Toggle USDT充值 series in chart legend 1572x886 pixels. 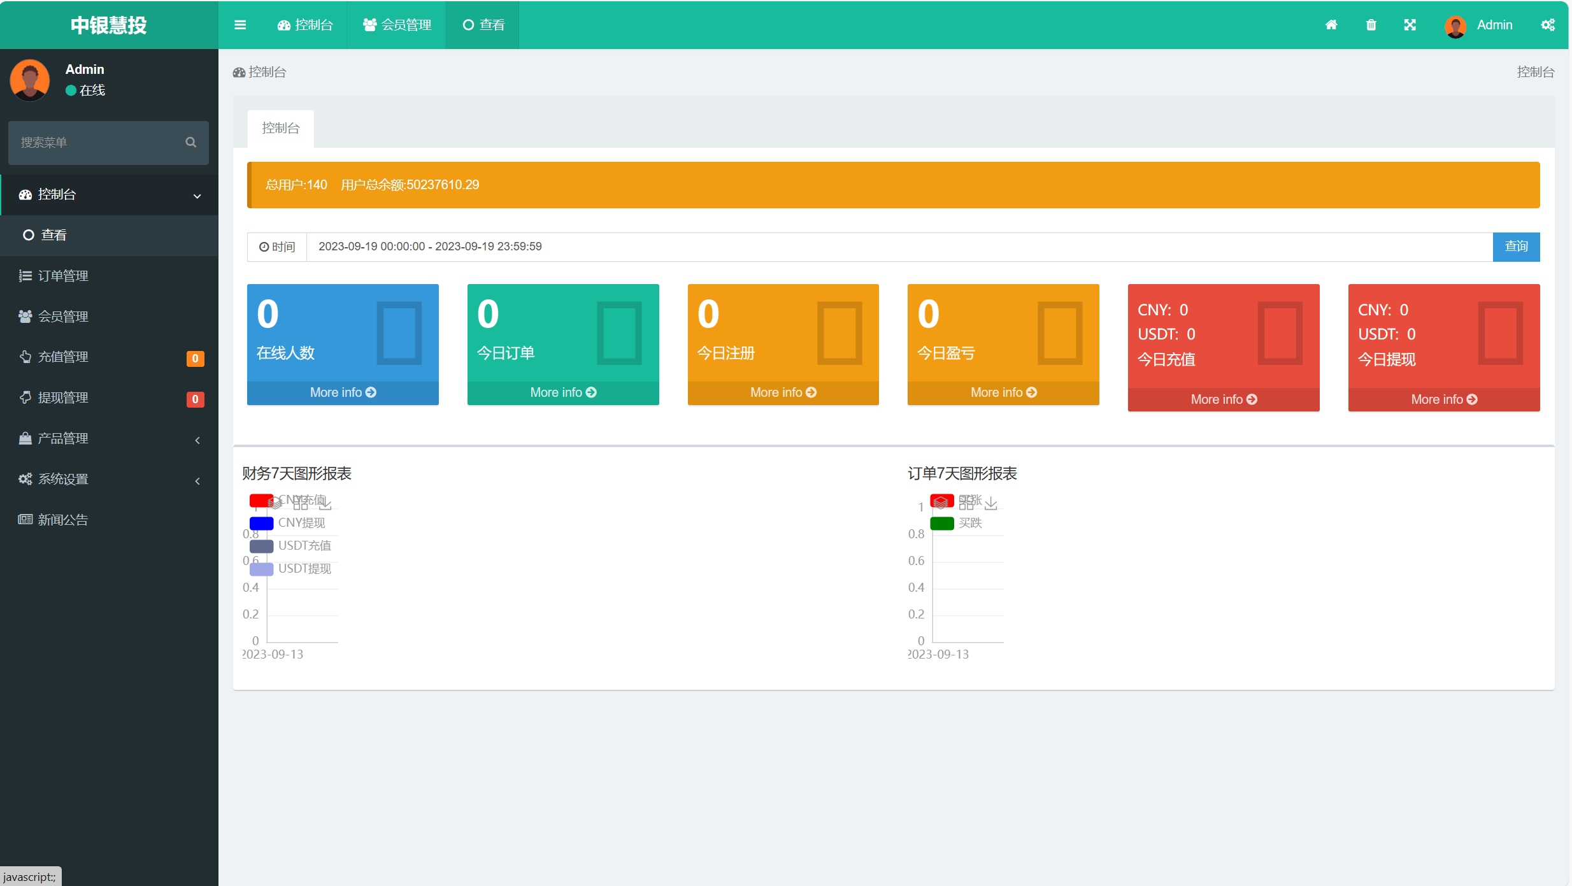[304, 546]
